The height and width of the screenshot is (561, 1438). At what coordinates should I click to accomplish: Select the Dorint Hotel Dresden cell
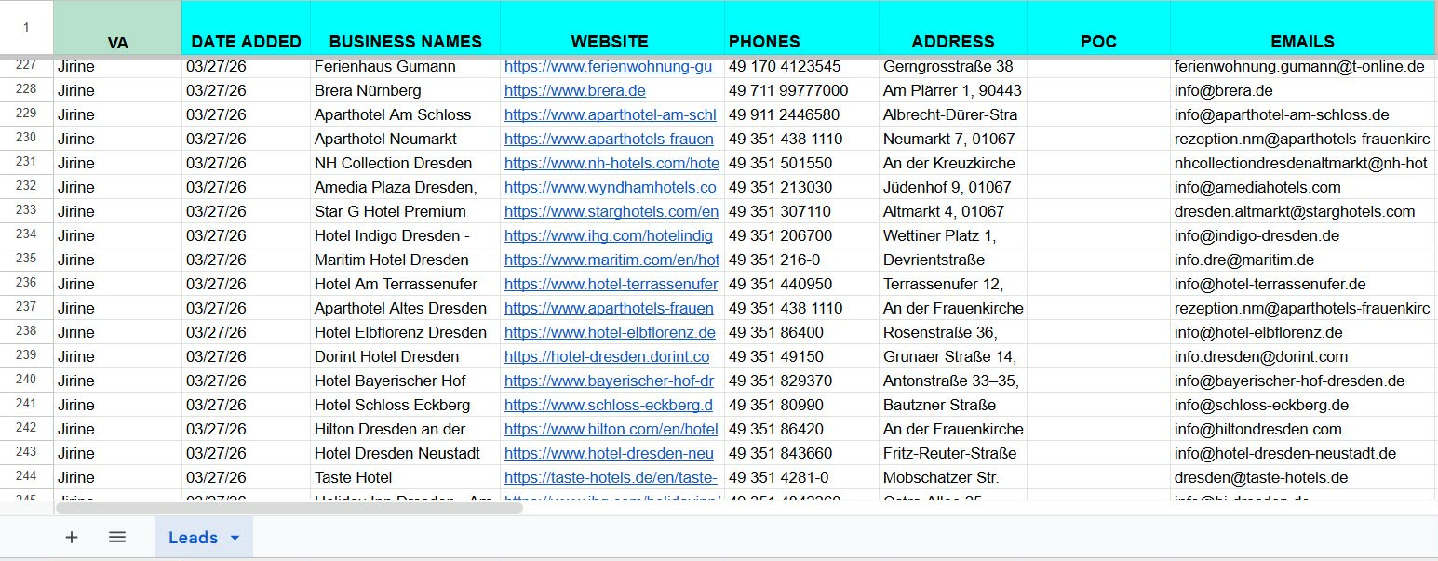coord(405,356)
